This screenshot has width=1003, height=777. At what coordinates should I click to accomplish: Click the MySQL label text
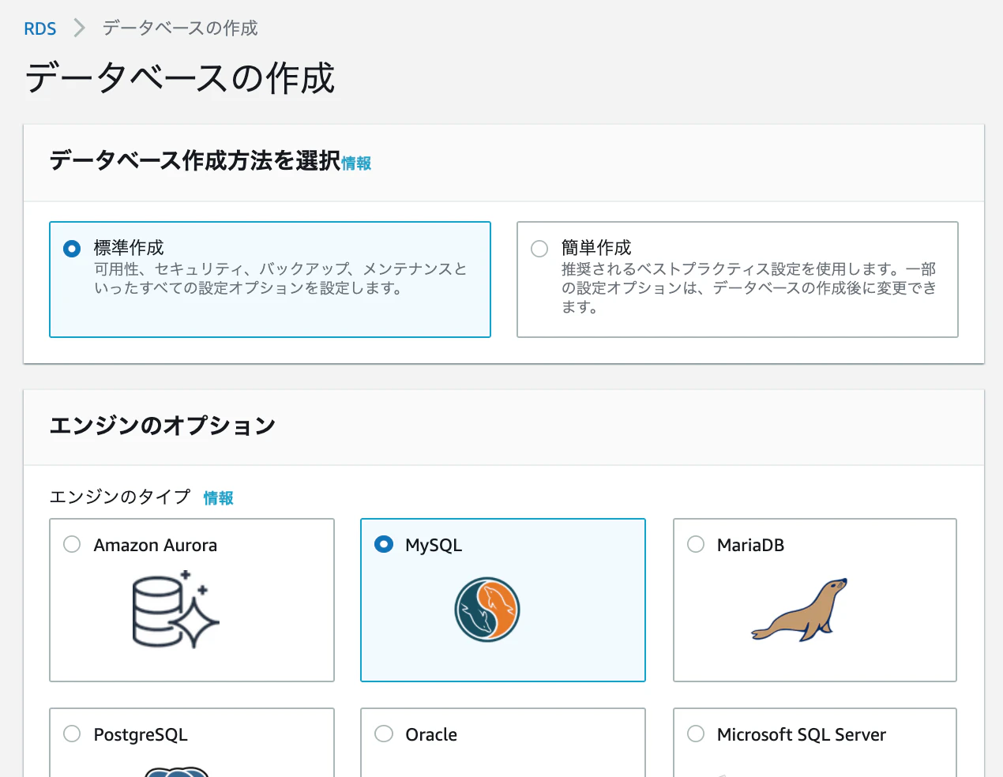point(434,545)
